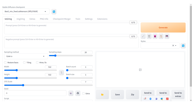Click the arrow icon to read generation parameters

[x=143, y=36]
